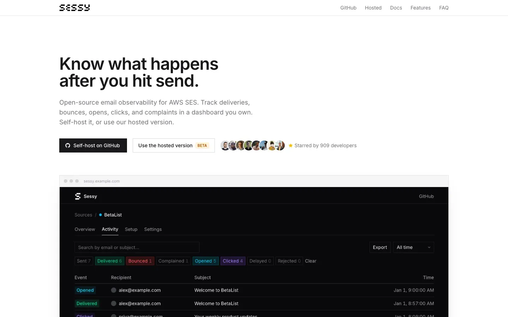Click the Sources breadcrumb
The width and height of the screenshot is (508, 317).
click(x=83, y=215)
